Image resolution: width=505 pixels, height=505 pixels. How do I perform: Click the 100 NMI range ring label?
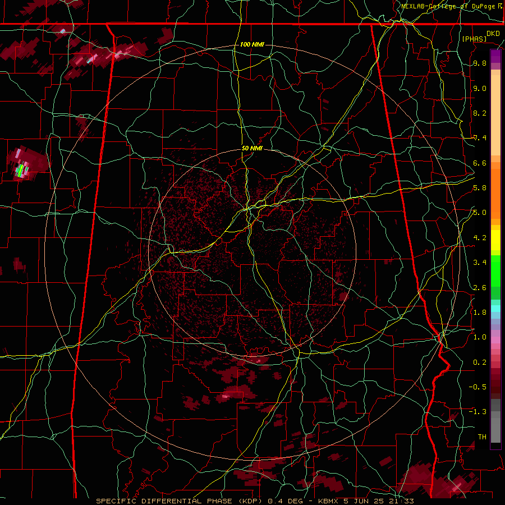[x=252, y=44]
